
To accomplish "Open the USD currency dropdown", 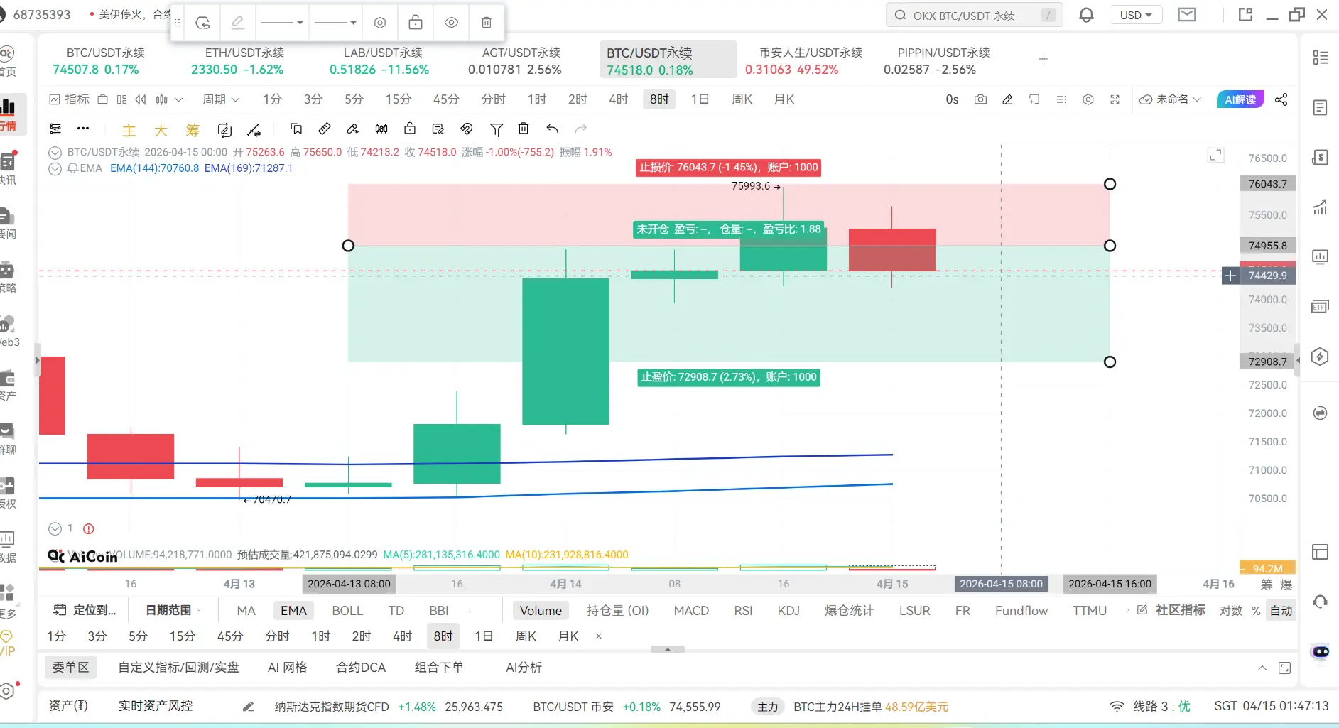I will tap(1136, 15).
